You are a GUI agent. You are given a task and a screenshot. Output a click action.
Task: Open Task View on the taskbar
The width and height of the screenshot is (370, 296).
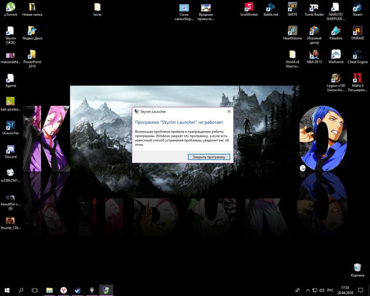pos(35,290)
